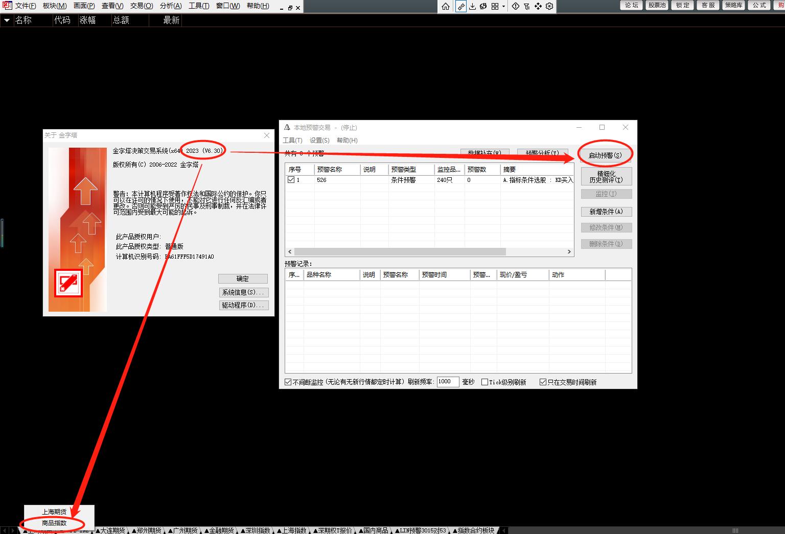Click 确定 in the About dialog
This screenshot has width=785, height=534.
point(243,278)
